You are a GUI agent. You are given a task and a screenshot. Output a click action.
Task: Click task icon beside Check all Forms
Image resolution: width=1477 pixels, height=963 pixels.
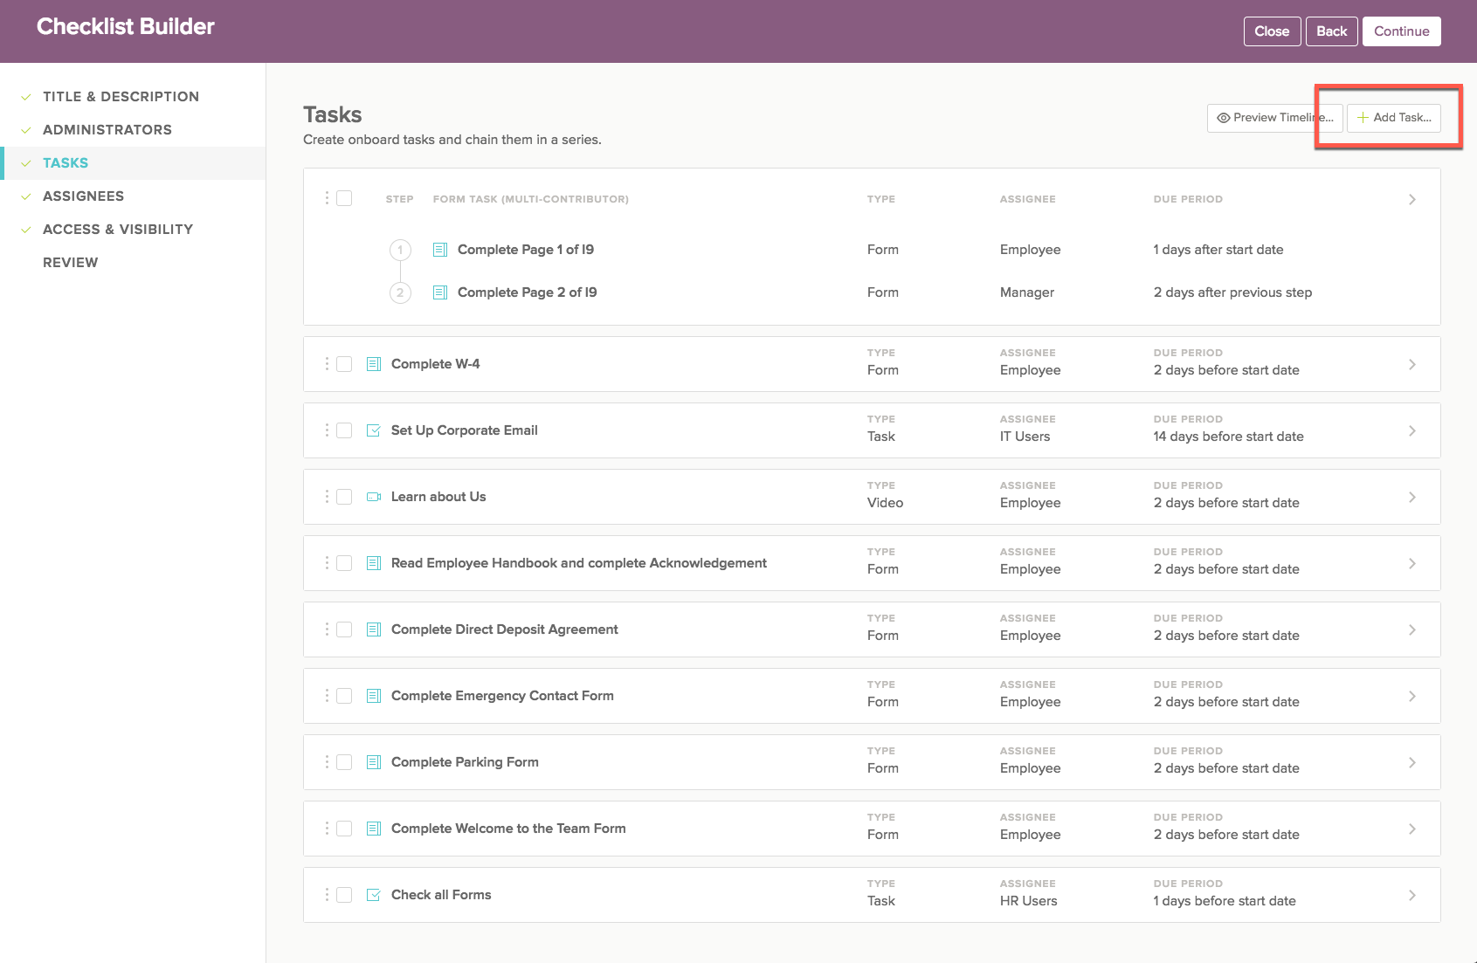click(374, 895)
